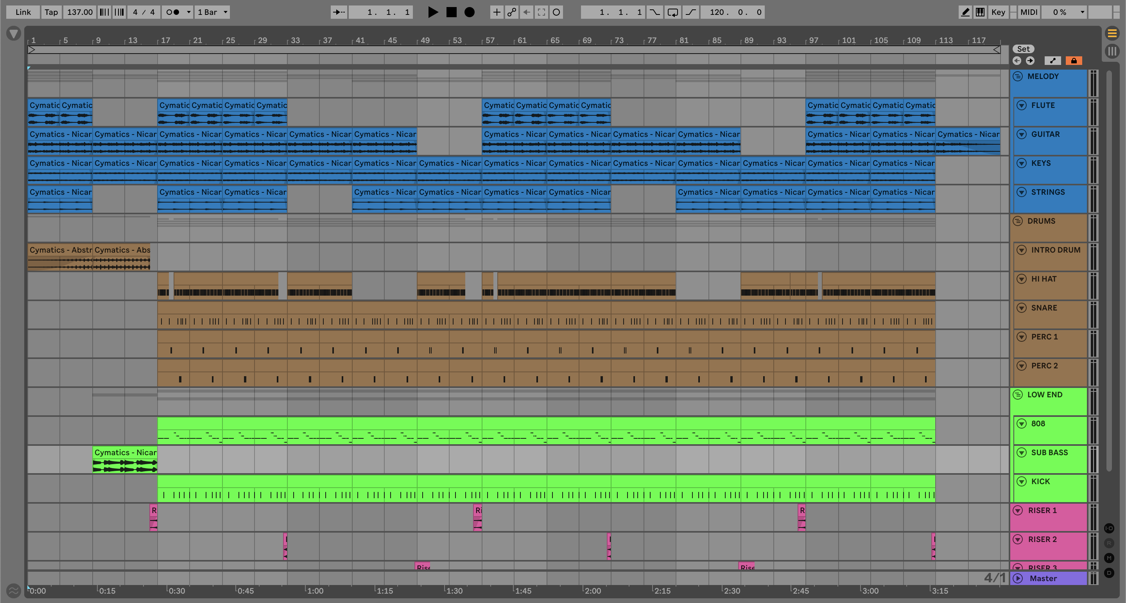Toggle the Computer MIDI Keyboard icon

[980, 12]
